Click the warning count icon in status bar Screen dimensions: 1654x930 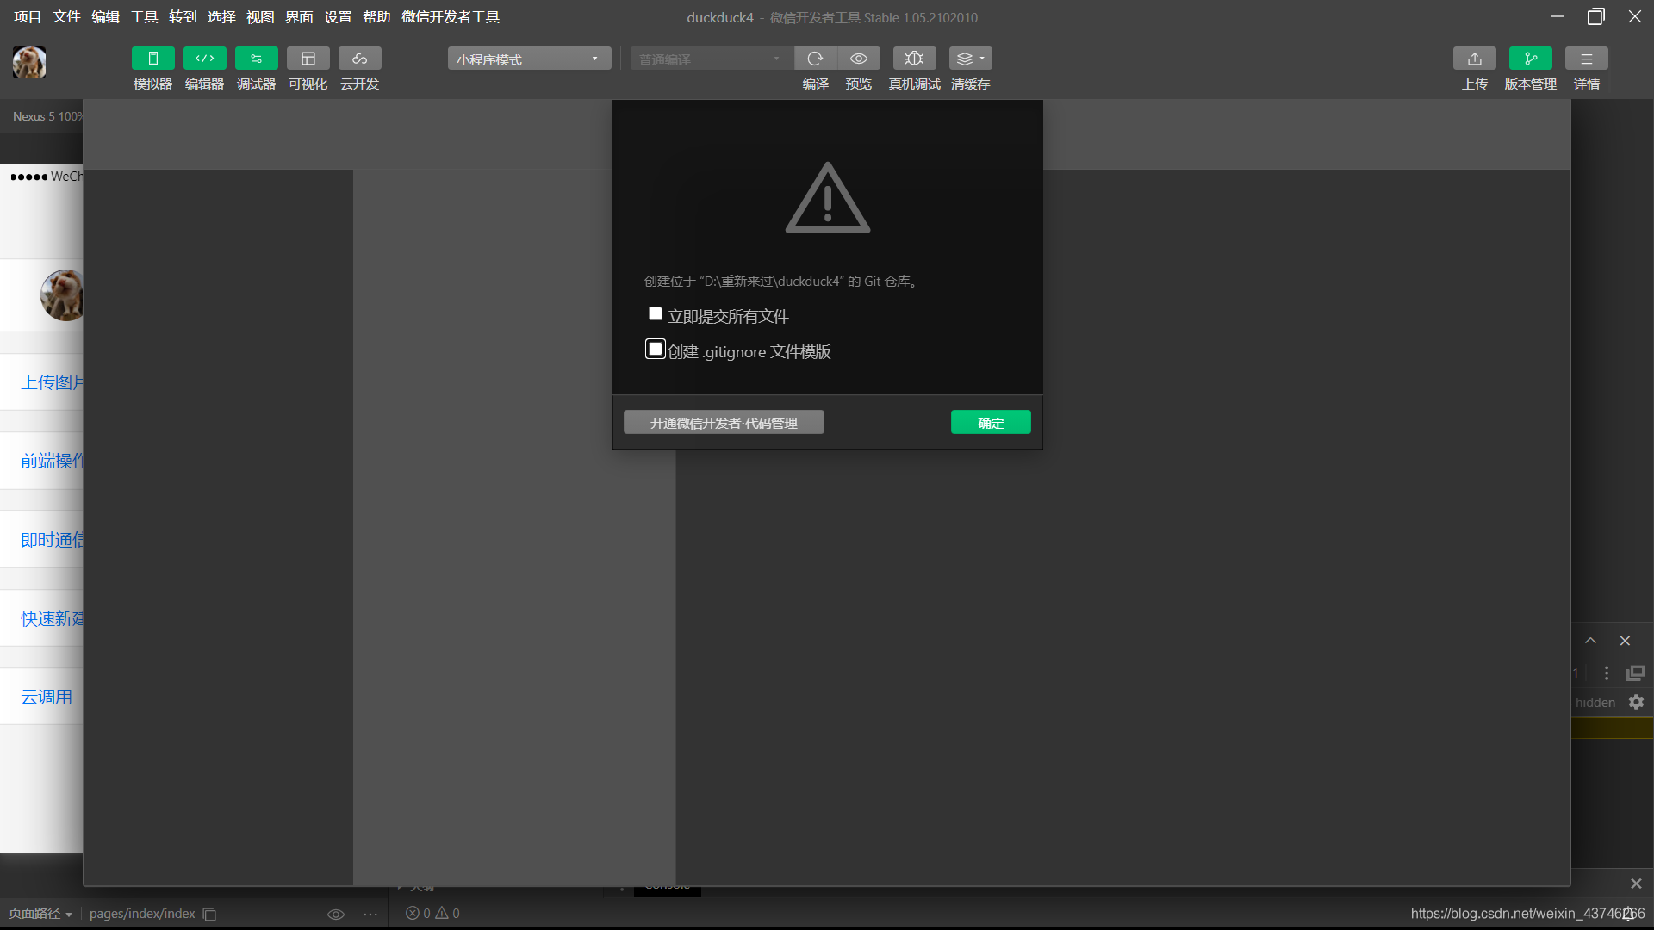pos(442,914)
